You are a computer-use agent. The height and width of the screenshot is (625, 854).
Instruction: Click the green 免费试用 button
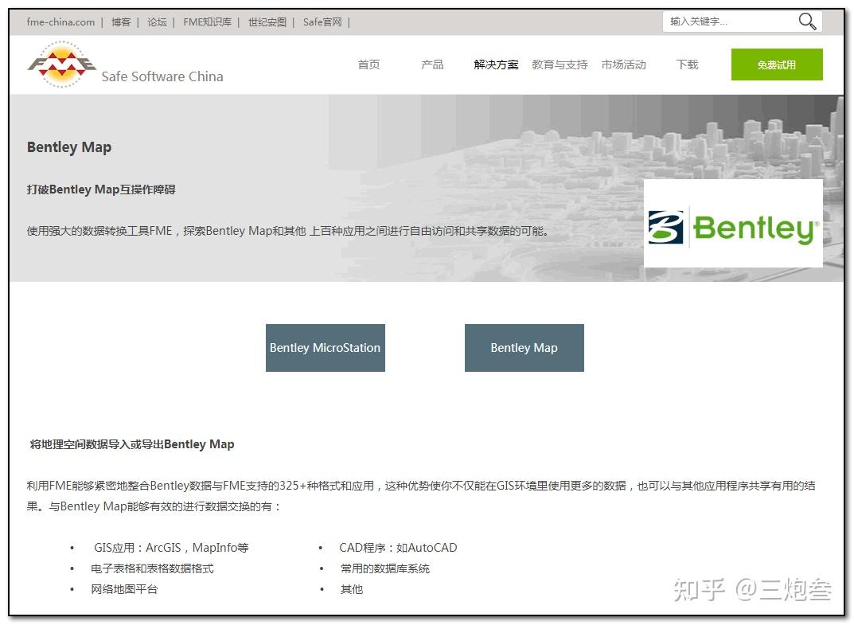777,64
